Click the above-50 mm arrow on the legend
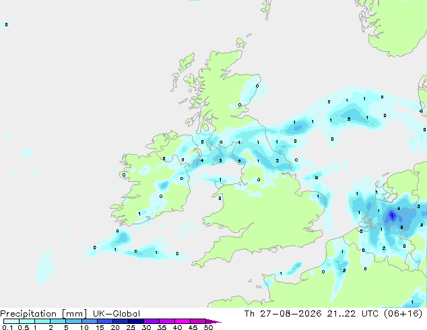 (x=213, y=321)
